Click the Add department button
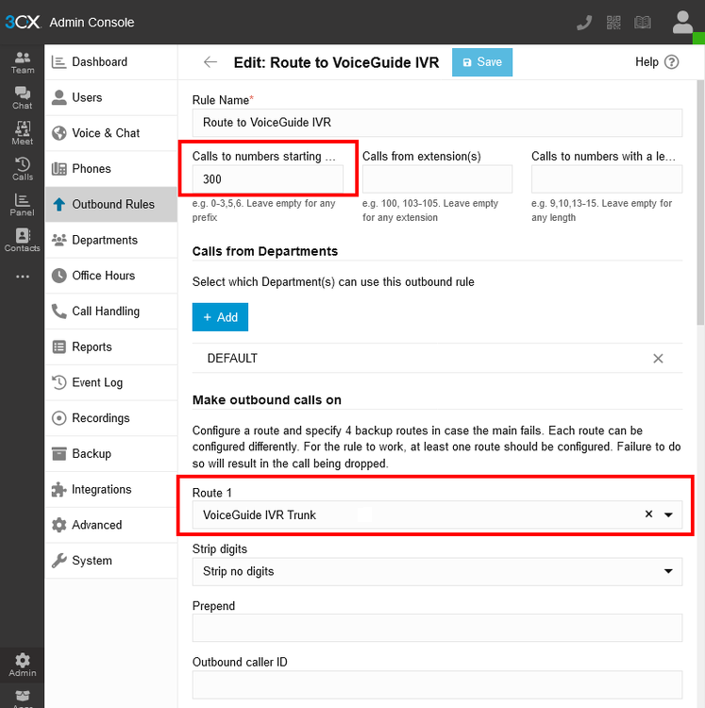Viewport: 705px width, 708px height. [x=220, y=317]
